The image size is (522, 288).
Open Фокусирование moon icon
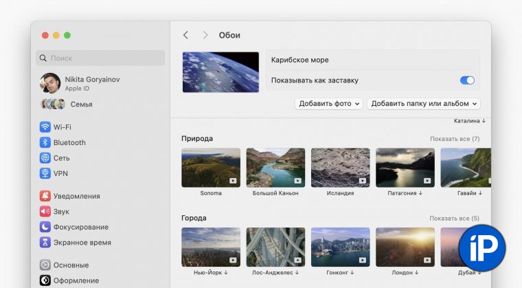[x=45, y=227]
